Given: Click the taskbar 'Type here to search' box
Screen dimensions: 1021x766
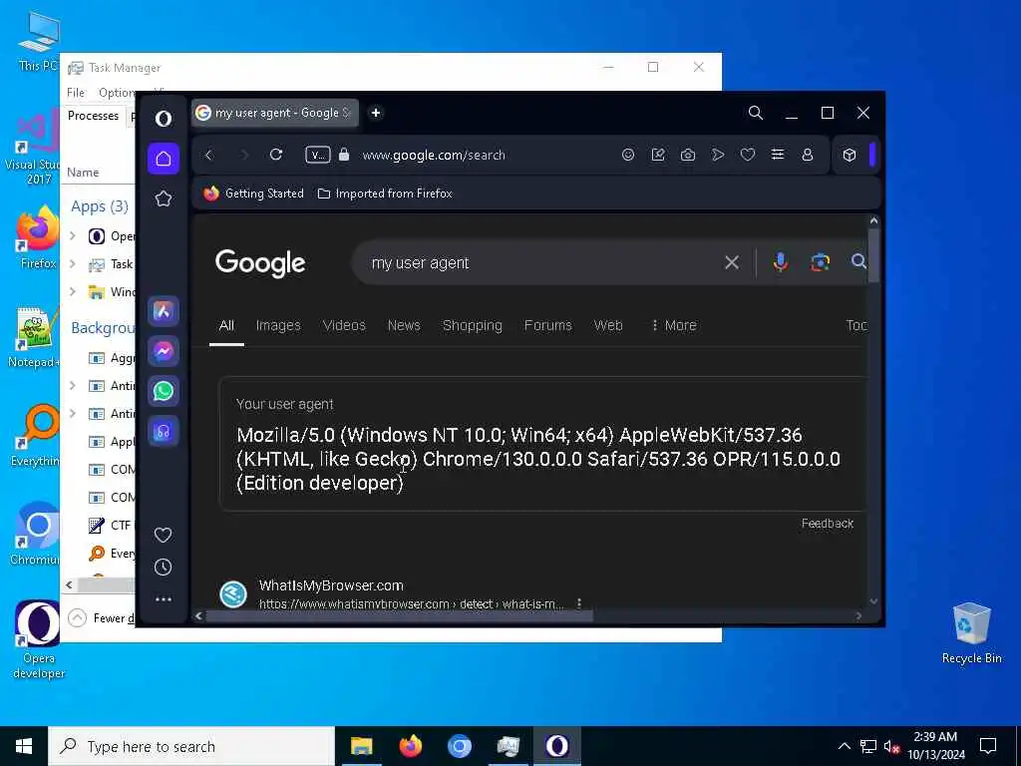Looking at the screenshot, I should tap(191, 746).
